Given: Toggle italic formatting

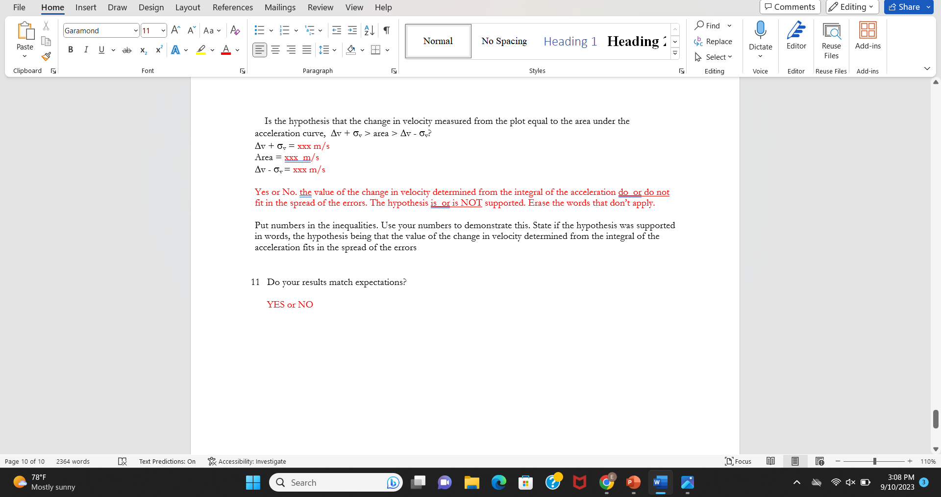Looking at the screenshot, I should (86, 49).
